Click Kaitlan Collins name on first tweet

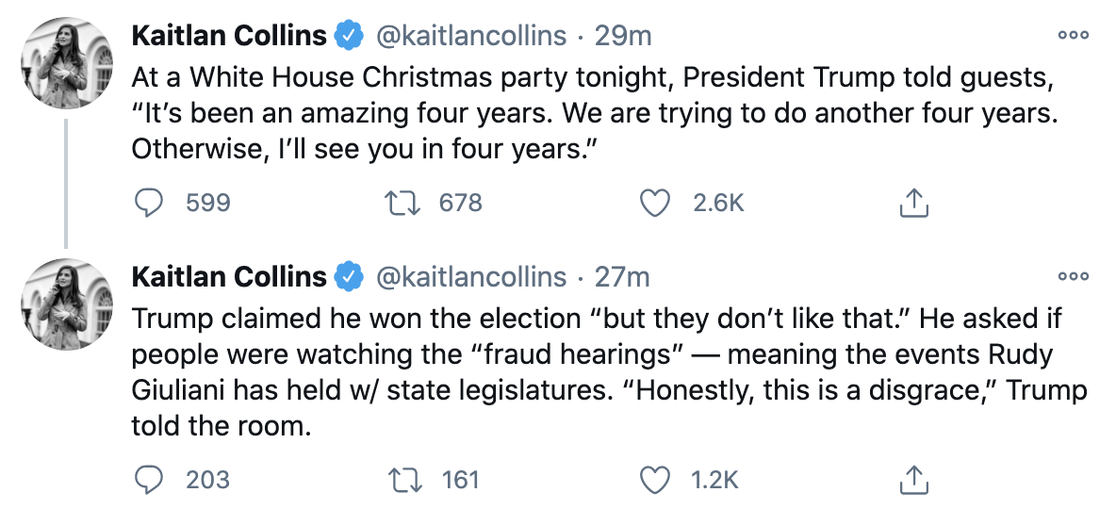tap(229, 36)
